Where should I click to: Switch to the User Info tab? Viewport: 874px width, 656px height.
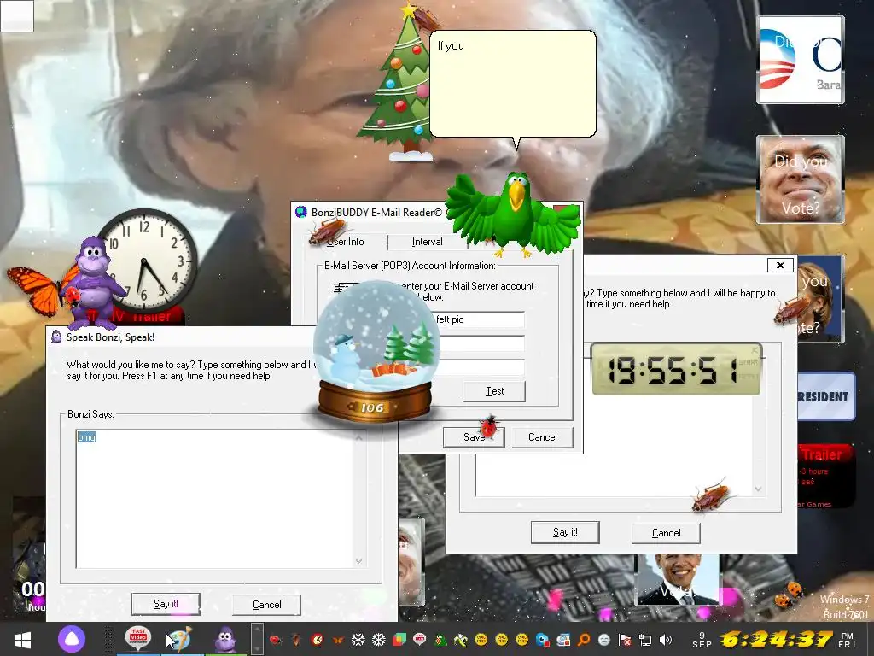click(346, 242)
